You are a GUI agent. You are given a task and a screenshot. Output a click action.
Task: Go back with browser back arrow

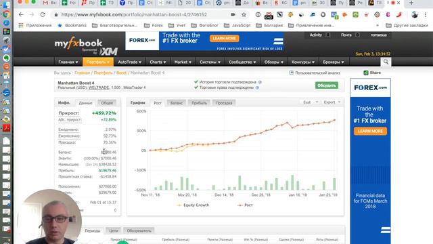pos(21,15)
